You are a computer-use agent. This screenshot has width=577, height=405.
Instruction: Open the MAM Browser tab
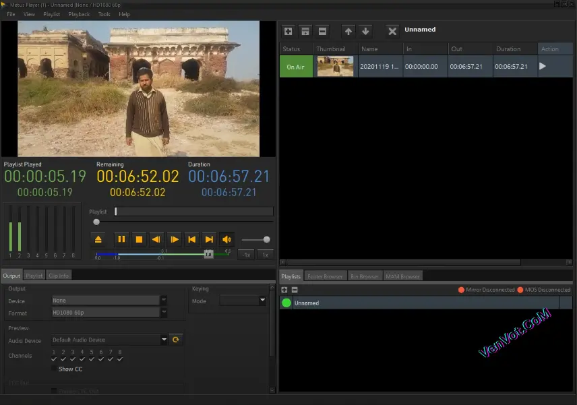pos(402,276)
